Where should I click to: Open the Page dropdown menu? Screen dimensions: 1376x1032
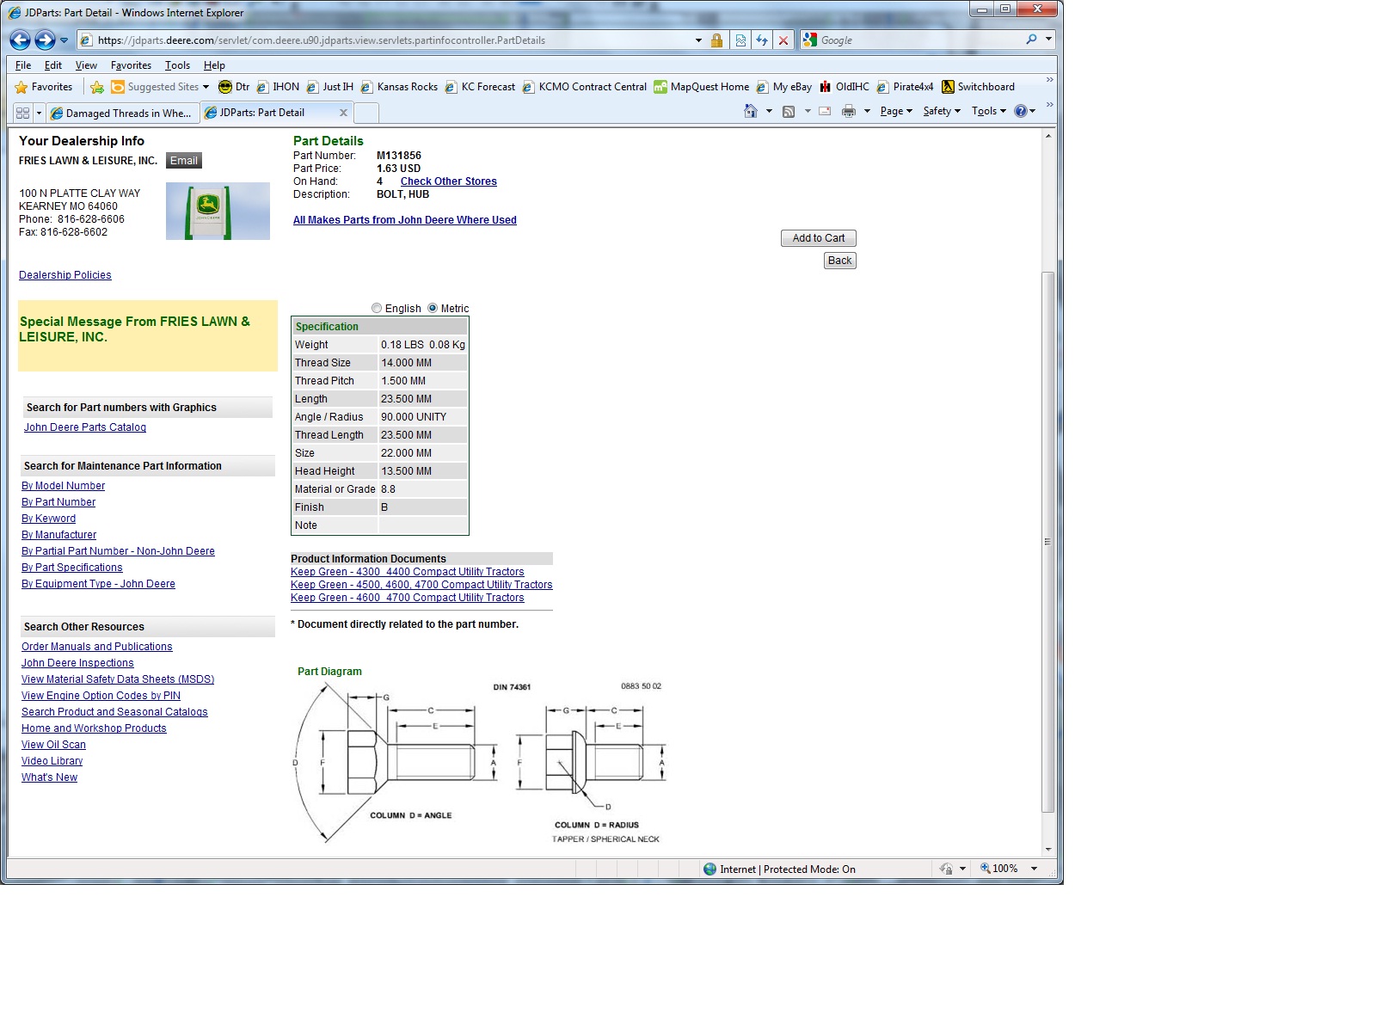click(896, 111)
